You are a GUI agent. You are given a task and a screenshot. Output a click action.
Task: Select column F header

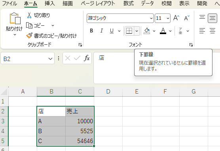(x=165, y=92)
